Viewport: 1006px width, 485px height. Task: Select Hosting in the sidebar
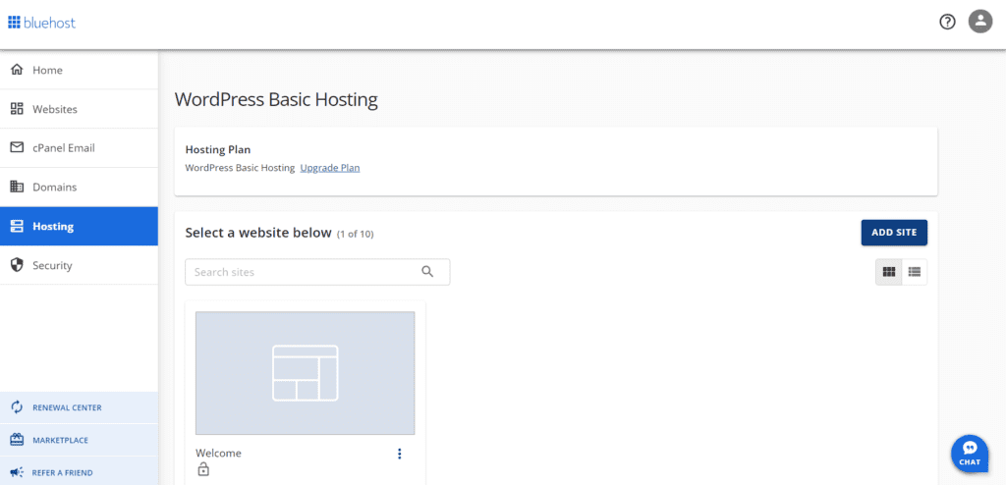point(79,227)
